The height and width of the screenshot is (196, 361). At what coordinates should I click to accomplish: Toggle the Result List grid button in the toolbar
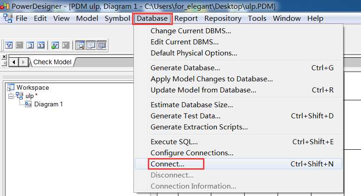101,45
